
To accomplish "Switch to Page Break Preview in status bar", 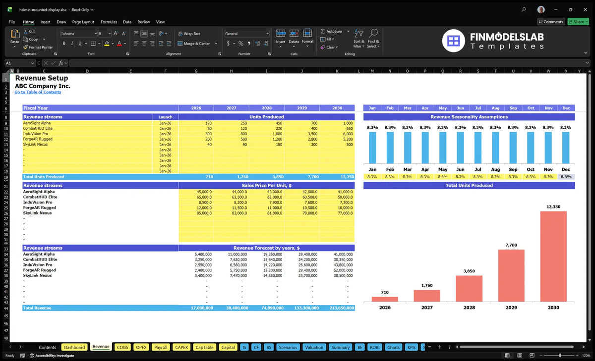I will click(531, 356).
